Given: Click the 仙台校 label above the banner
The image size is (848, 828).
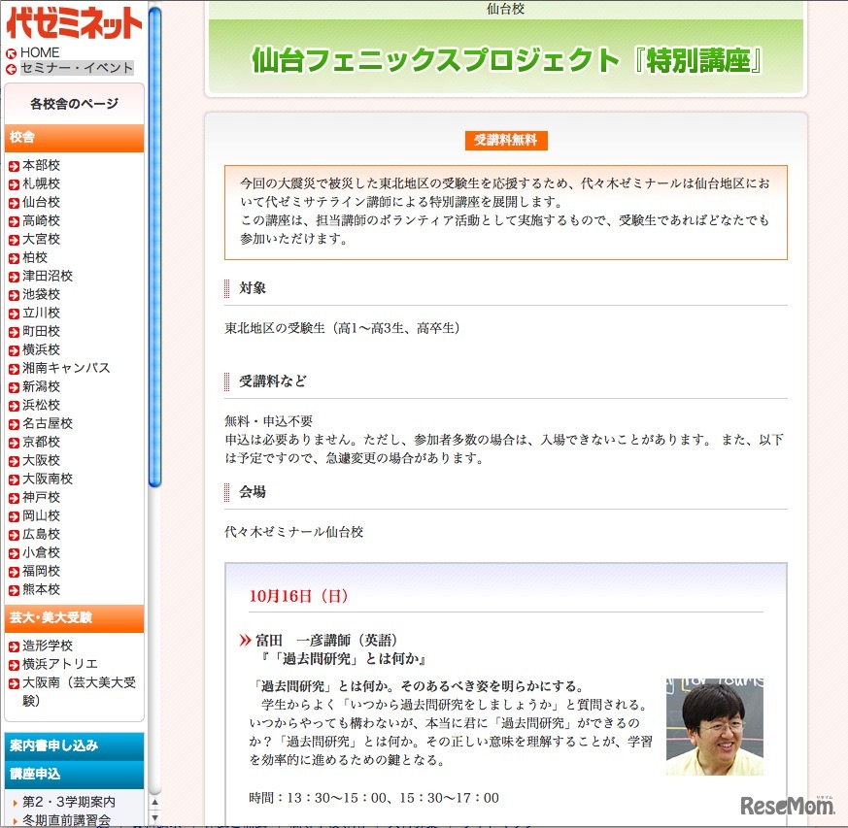Looking at the screenshot, I should click(x=506, y=9).
